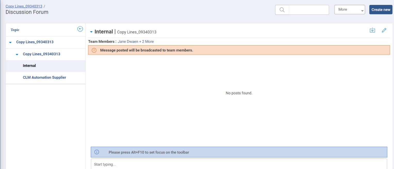Click into the search text box
The image size is (394, 169).
pyautogui.click(x=309, y=10)
